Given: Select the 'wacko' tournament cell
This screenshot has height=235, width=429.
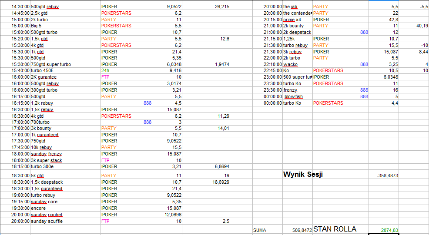Looking at the screenshot, I should pyautogui.click(x=298, y=64).
